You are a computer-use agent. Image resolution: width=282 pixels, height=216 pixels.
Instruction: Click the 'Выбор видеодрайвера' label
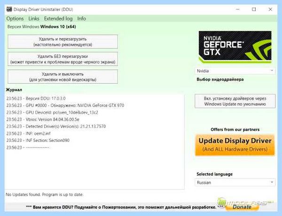(x=220, y=79)
